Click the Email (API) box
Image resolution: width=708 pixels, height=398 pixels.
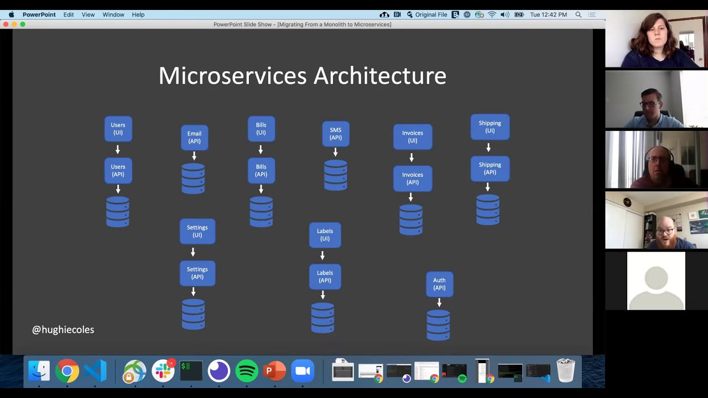tap(194, 137)
